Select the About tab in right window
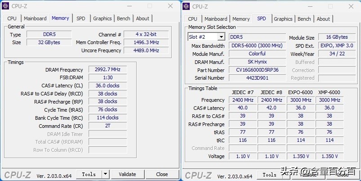 [x=323, y=19]
